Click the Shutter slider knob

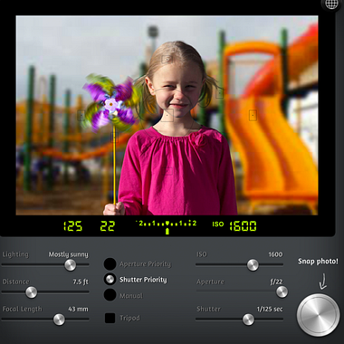tap(248, 320)
